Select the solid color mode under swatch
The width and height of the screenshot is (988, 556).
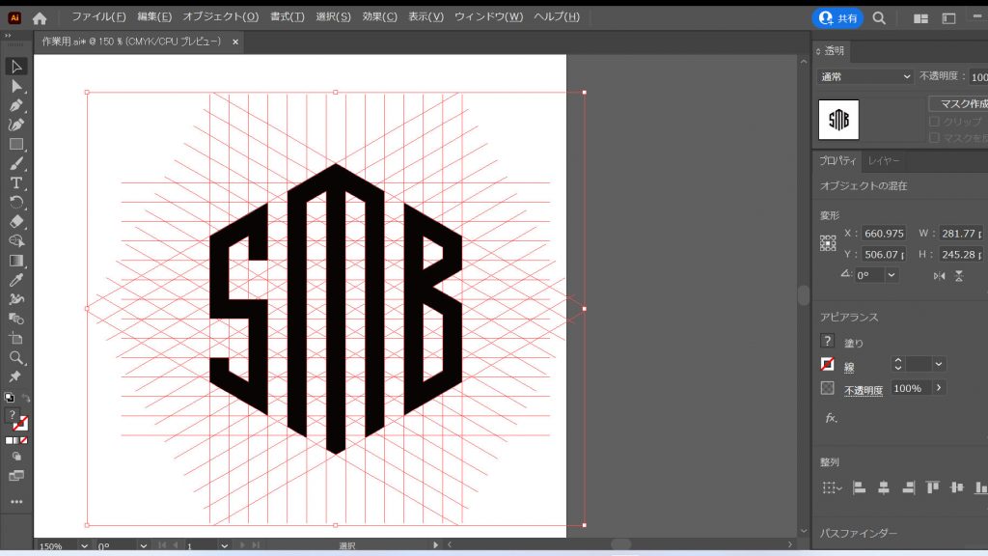pos(9,440)
